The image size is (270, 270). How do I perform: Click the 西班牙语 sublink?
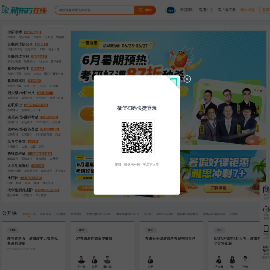(x=48, y=183)
